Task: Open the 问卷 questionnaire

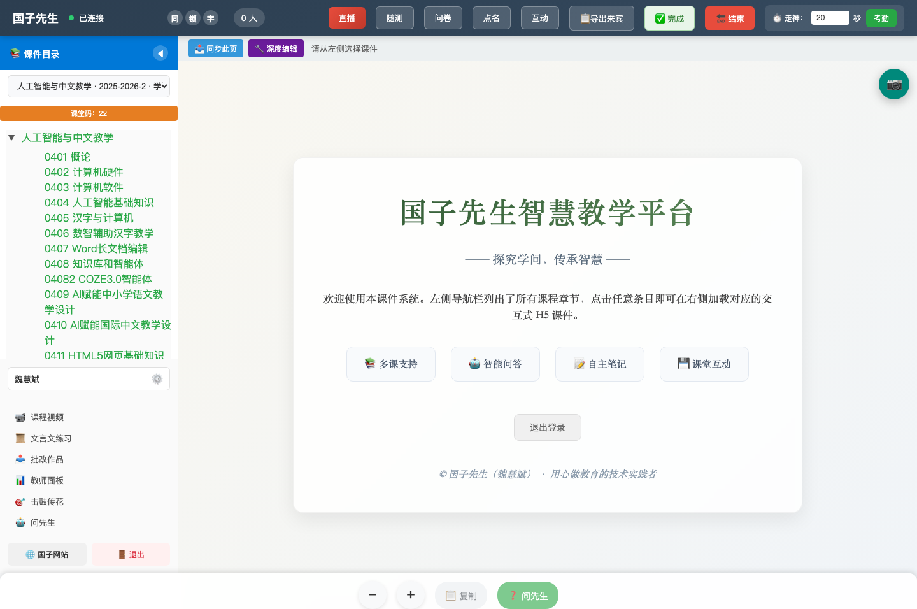Action: 443,18
